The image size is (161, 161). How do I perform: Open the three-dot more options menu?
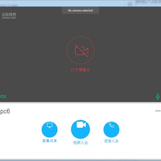158,111
